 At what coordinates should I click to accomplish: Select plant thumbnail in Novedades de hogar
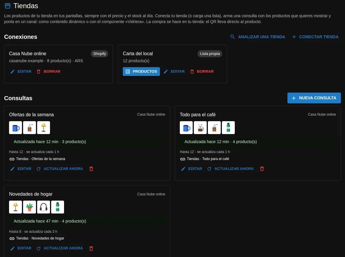click(30, 207)
